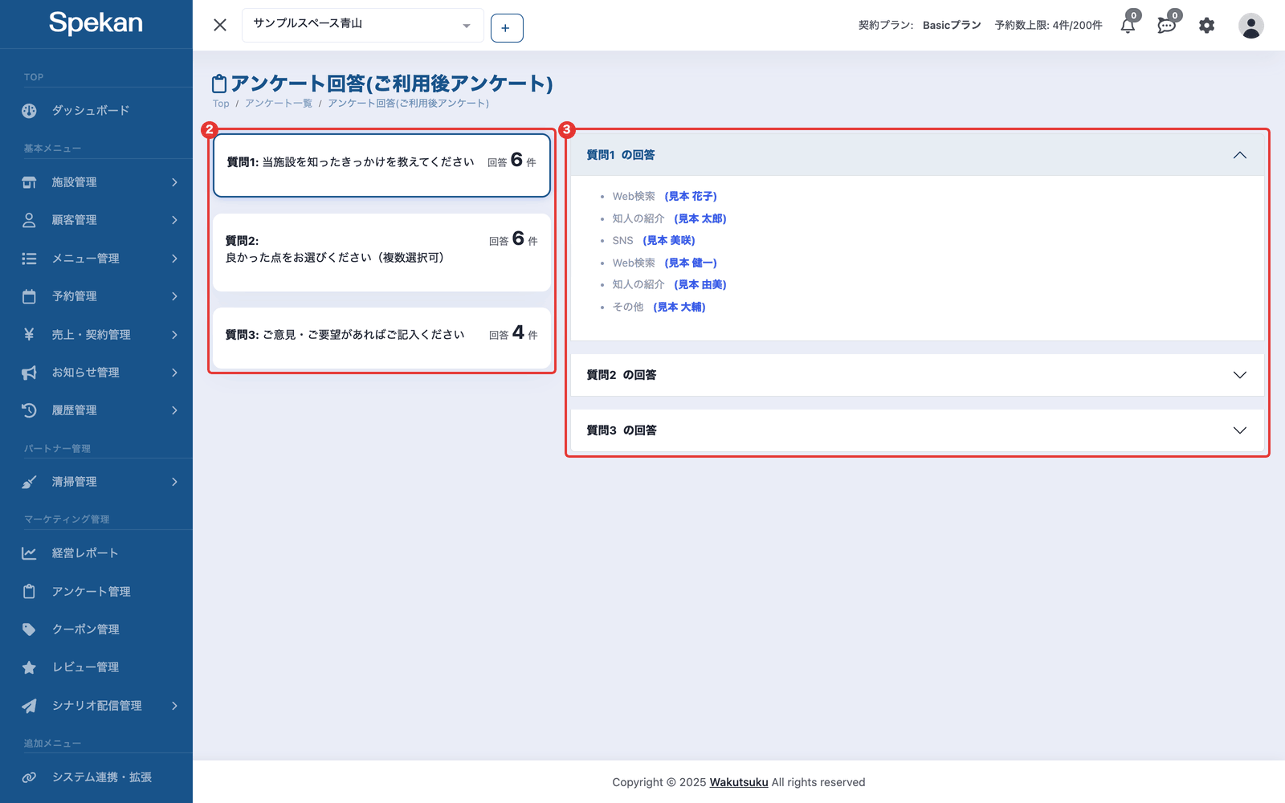
Task: Open respondent link 見本 健一
Action: tap(691, 263)
